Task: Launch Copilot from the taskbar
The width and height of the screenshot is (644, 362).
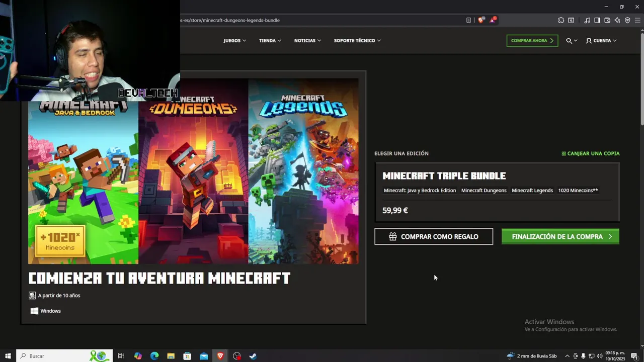Action: tap(138, 356)
